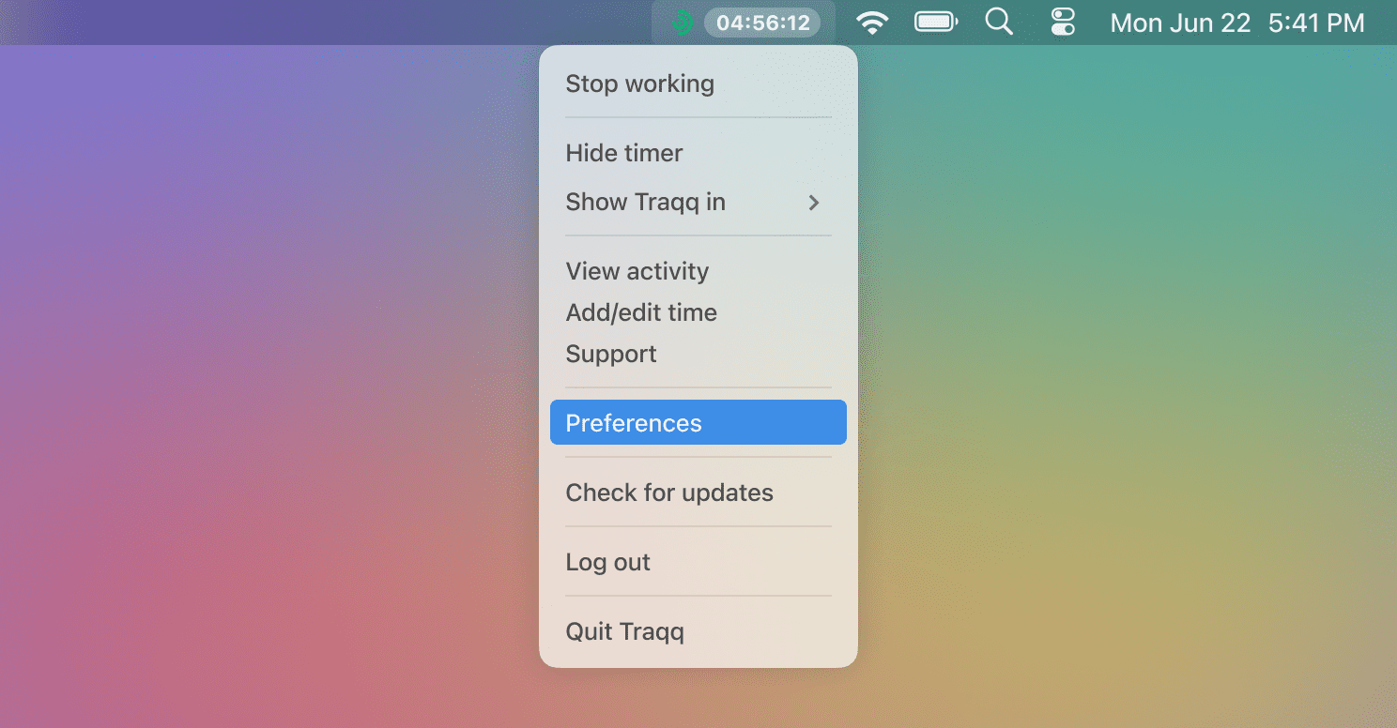Click the 5:41 PM clock

pyautogui.click(x=1316, y=23)
